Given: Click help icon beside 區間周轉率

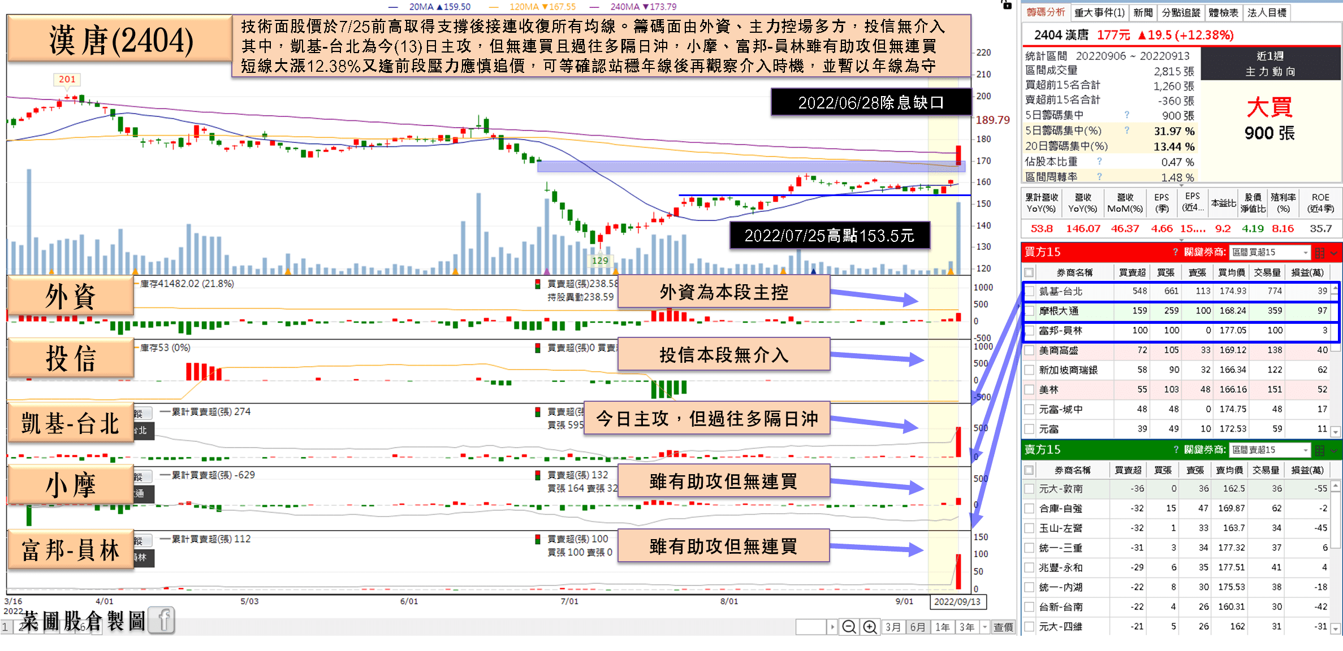Looking at the screenshot, I should coord(1099,177).
